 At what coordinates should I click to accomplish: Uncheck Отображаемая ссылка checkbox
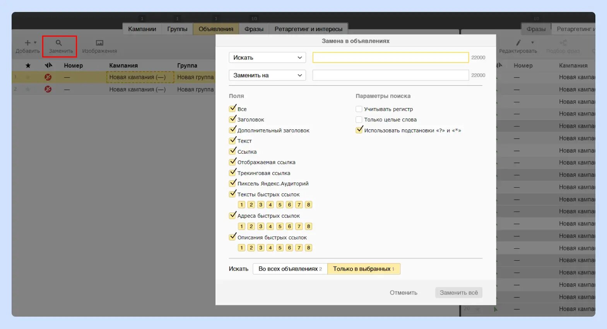tap(233, 162)
